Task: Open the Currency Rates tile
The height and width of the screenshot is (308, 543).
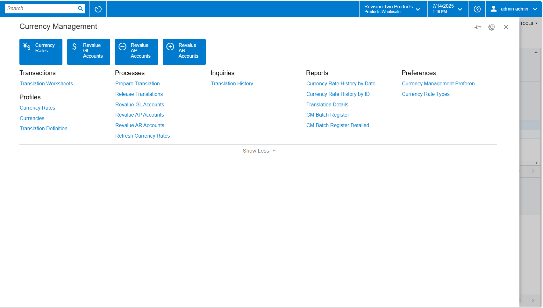Action: click(x=41, y=52)
